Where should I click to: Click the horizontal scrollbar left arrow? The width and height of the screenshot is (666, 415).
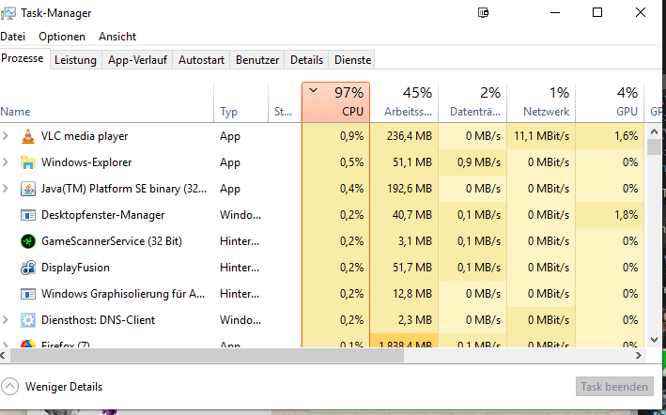3,356
